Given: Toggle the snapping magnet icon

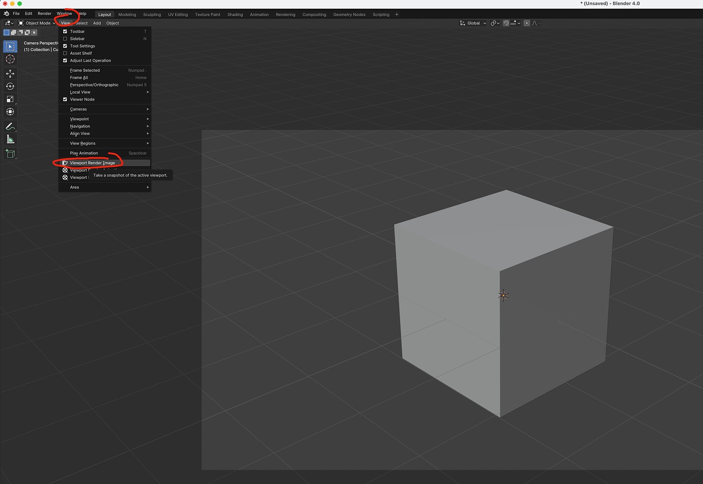Looking at the screenshot, I should pyautogui.click(x=506, y=23).
